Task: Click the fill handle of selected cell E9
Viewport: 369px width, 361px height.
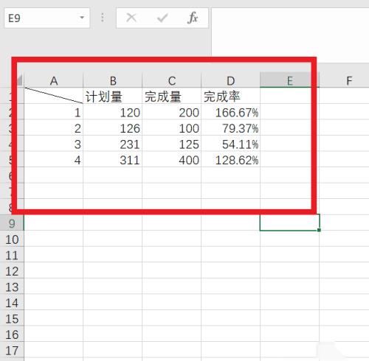Action: pos(319,230)
